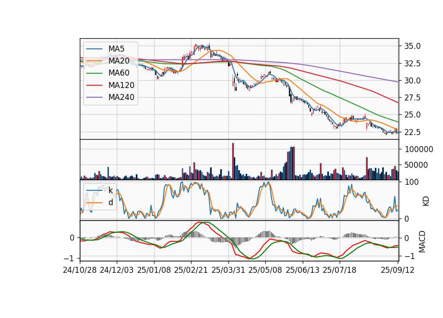Click the 25/03/31 date label
This screenshot has height=318, width=443.
pos(228,270)
